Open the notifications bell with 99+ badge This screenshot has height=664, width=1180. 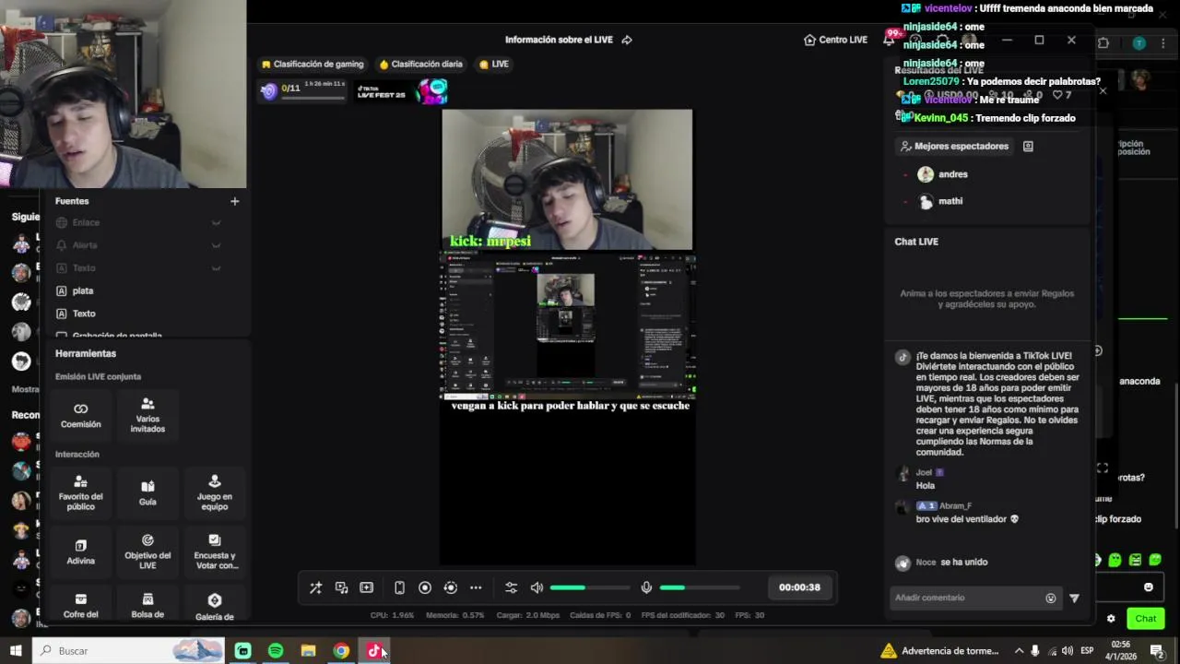click(891, 38)
